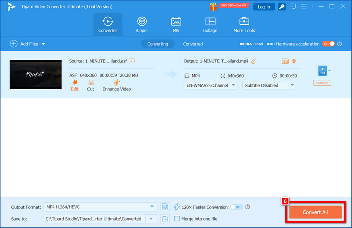The height and width of the screenshot is (228, 352).
Task: Switch to the Ripper tab
Action: (142, 25)
